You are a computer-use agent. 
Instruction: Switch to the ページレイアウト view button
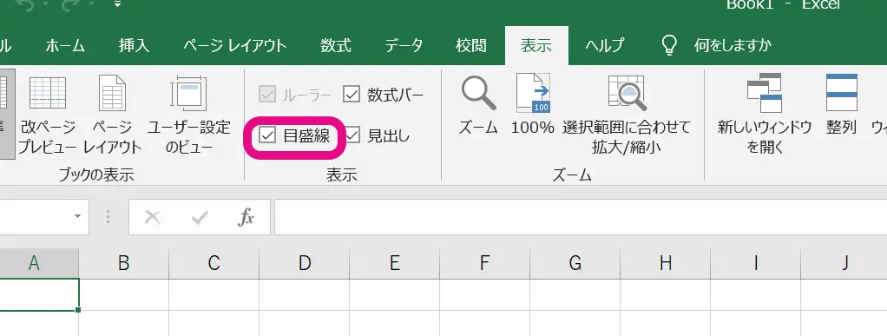[x=112, y=115]
